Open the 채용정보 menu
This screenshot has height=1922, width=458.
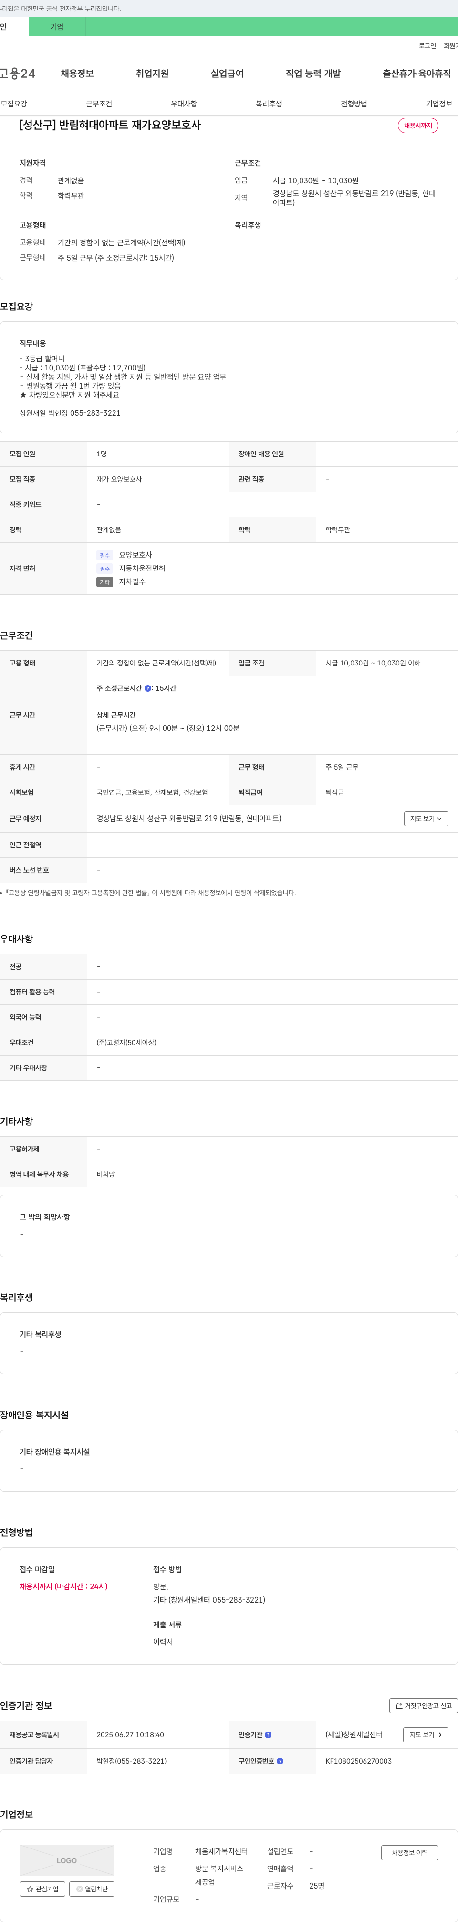coord(77,73)
